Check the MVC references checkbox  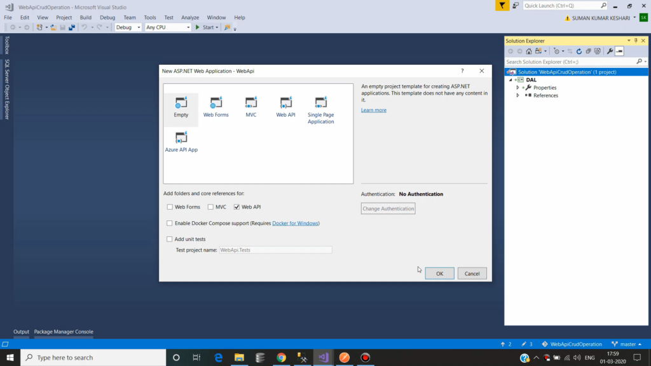210,207
